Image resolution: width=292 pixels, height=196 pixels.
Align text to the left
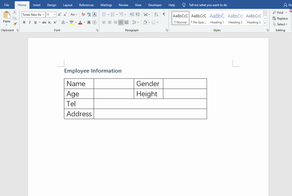pyautogui.click(x=104, y=23)
